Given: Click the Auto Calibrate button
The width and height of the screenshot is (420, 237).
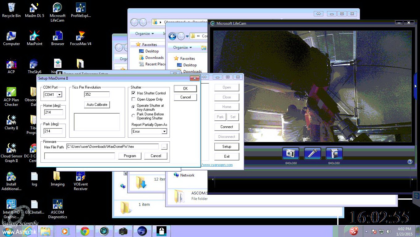Looking at the screenshot, I should click(x=97, y=105).
